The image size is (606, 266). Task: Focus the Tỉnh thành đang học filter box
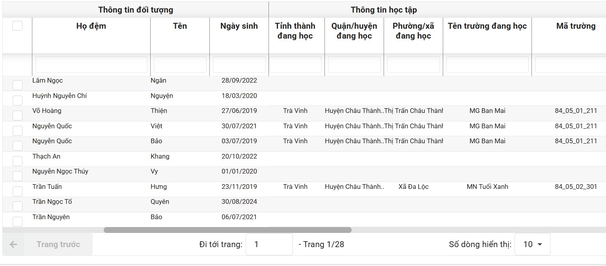point(296,65)
